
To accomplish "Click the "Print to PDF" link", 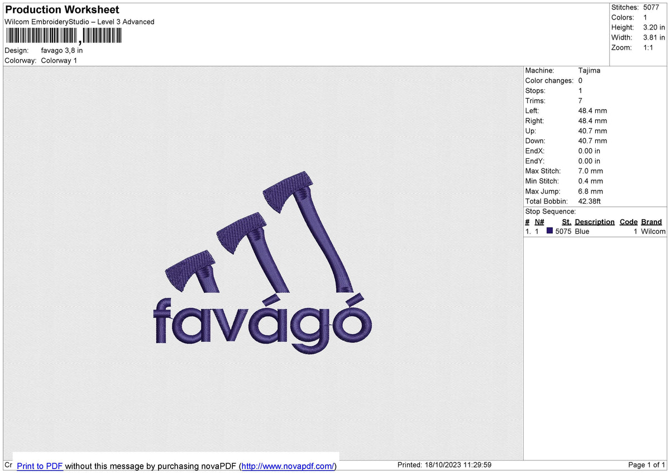I will [40, 466].
